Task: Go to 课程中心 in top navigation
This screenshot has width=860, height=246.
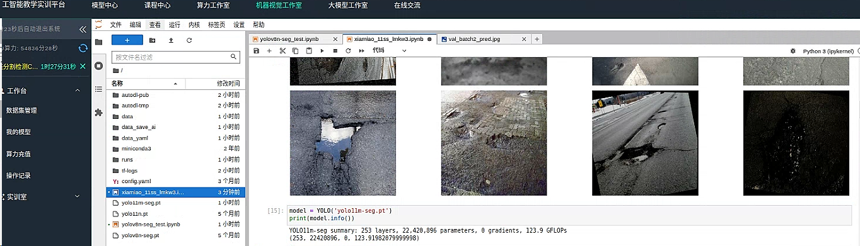Action: click(157, 5)
